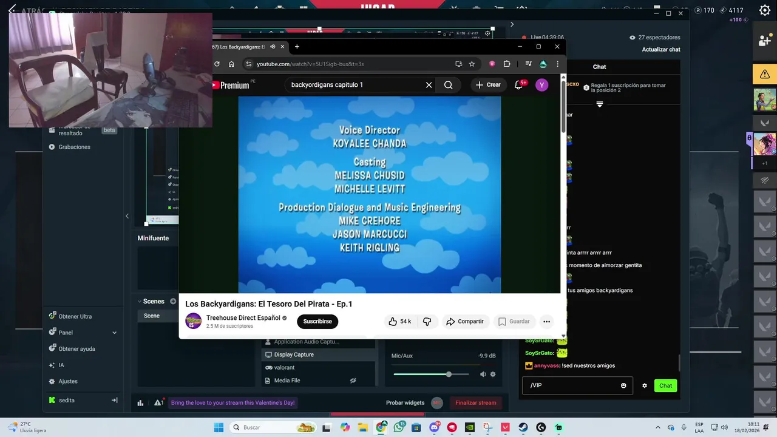This screenshot has height=437, width=777.
Task: Open a new browser tab
Action: tap(297, 47)
